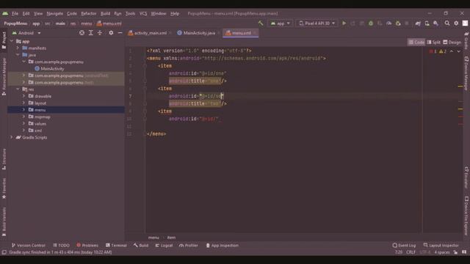Open the Layout Inspector panel
The image size is (470, 264).
pyautogui.click(x=441, y=245)
